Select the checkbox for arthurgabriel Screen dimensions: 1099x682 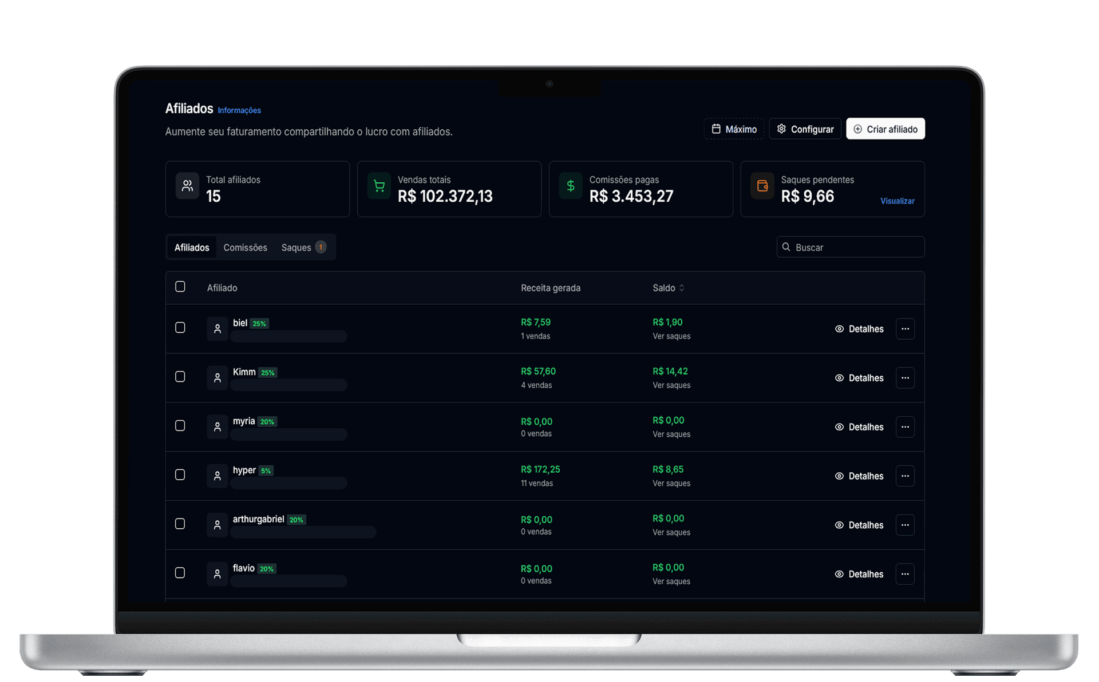180,524
